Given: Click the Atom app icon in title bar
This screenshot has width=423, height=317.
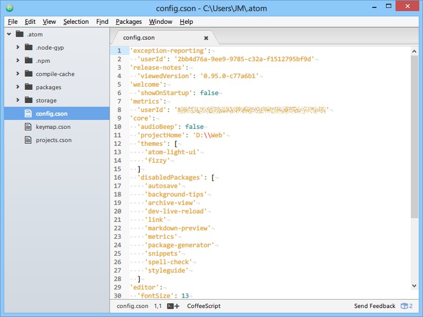Looking at the screenshot, I should click(10, 8).
